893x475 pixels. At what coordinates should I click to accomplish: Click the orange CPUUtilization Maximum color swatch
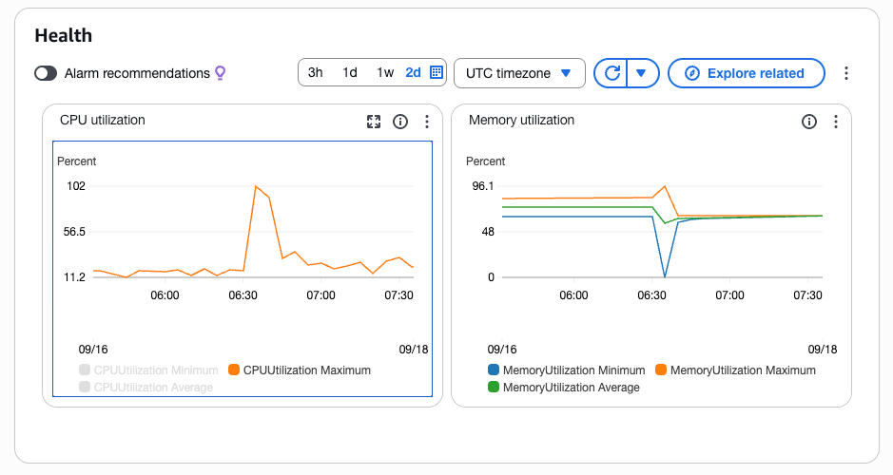pyautogui.click(x=234, y=370)
